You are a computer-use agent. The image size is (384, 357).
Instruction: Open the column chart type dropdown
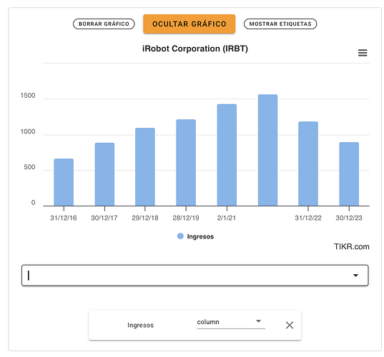[231, 322]
